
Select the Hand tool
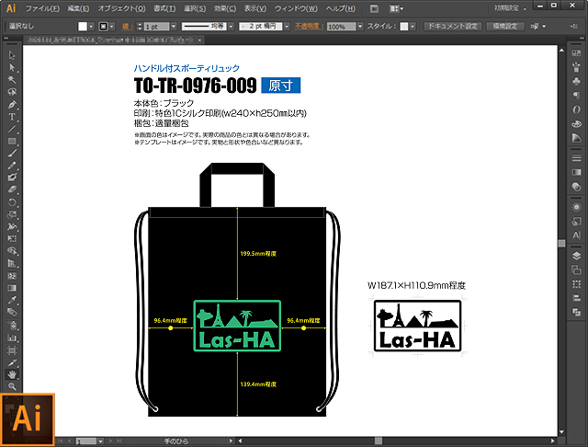pyautogui.click(x=13, y=374)
